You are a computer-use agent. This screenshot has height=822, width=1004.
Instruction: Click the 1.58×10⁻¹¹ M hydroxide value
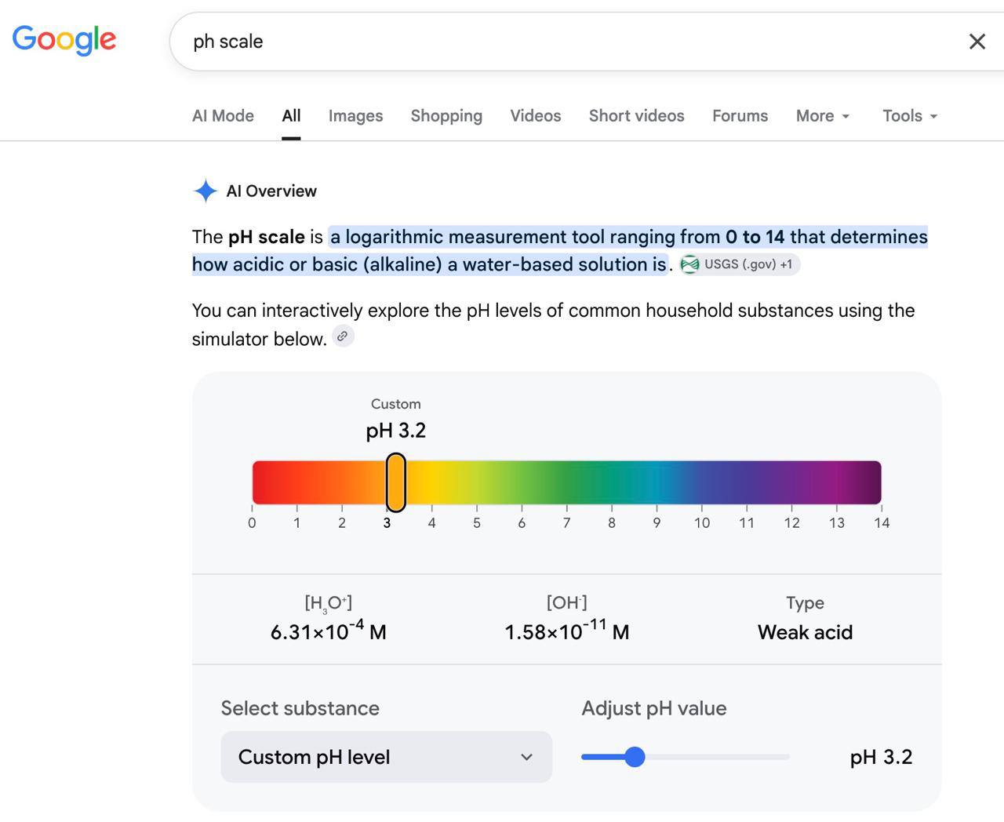567,631
